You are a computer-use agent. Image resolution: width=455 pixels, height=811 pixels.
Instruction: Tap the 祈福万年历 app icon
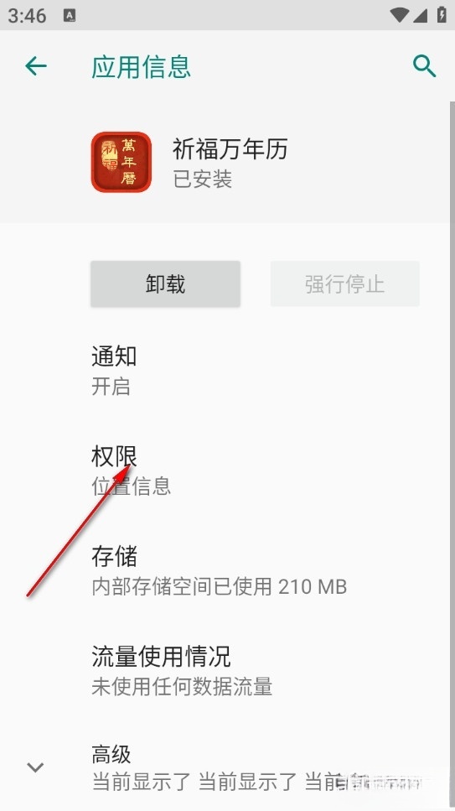[122, 162]
